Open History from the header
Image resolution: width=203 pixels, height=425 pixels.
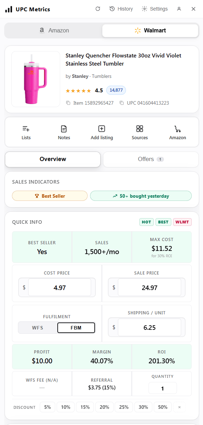tap(121, 9)
